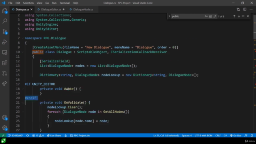Open the Run and Debug view
256x144 pixels.
[4, 42]
